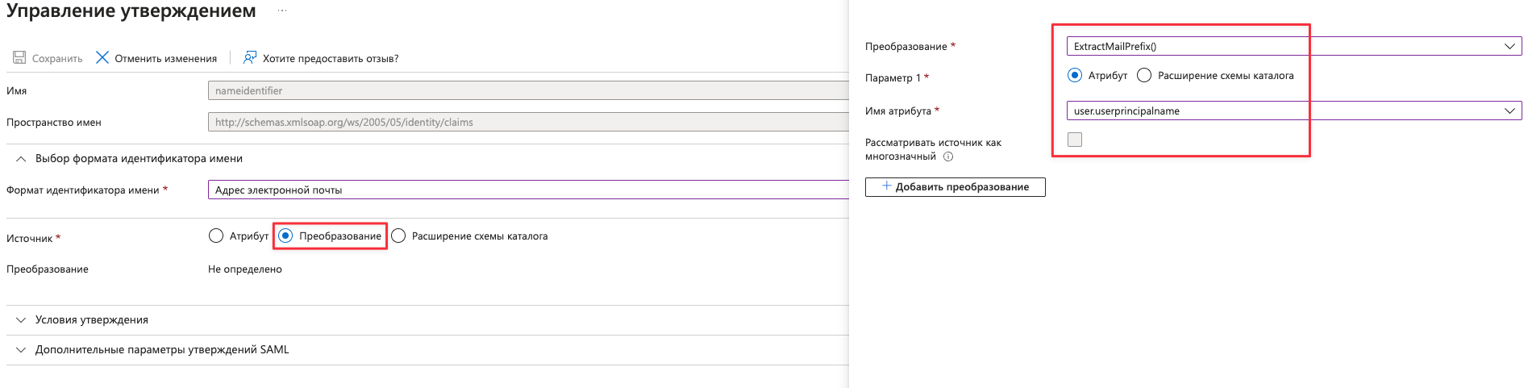Screen dimensions: 1528x388
Task: Click «Добавить преобразование» button
Action: pyautogui.click(x=955, y=187)
